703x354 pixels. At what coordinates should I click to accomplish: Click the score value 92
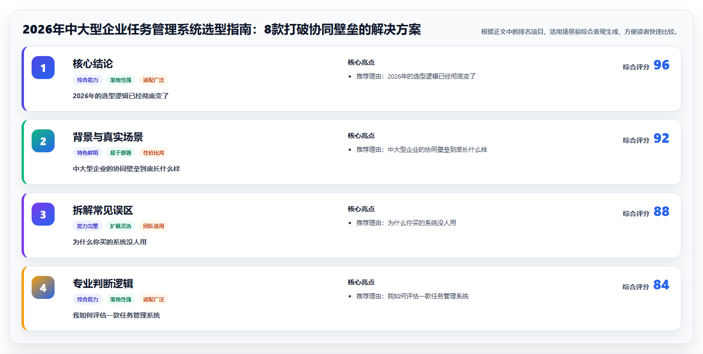(661, 138)
